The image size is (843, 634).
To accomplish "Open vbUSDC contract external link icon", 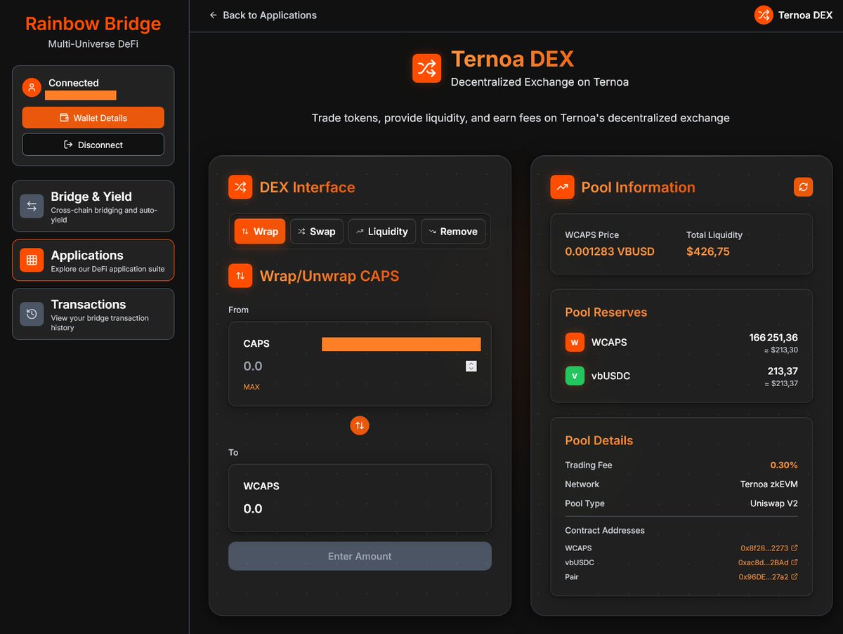I will tap(795, 562).
